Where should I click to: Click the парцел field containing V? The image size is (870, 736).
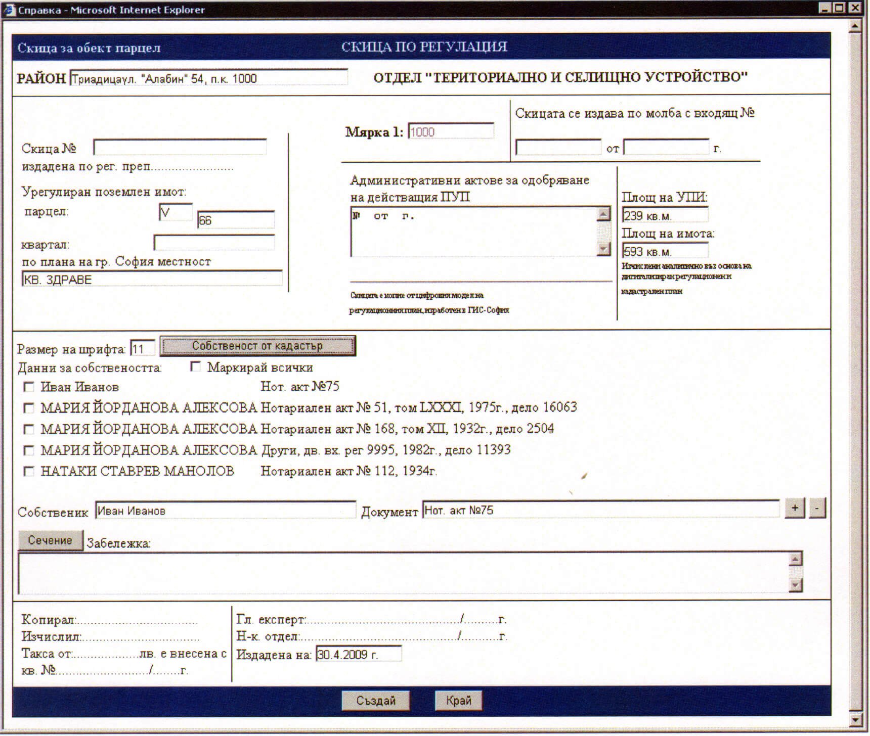coord(176,212)
